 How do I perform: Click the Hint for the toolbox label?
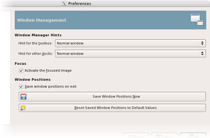click(36, 43)
